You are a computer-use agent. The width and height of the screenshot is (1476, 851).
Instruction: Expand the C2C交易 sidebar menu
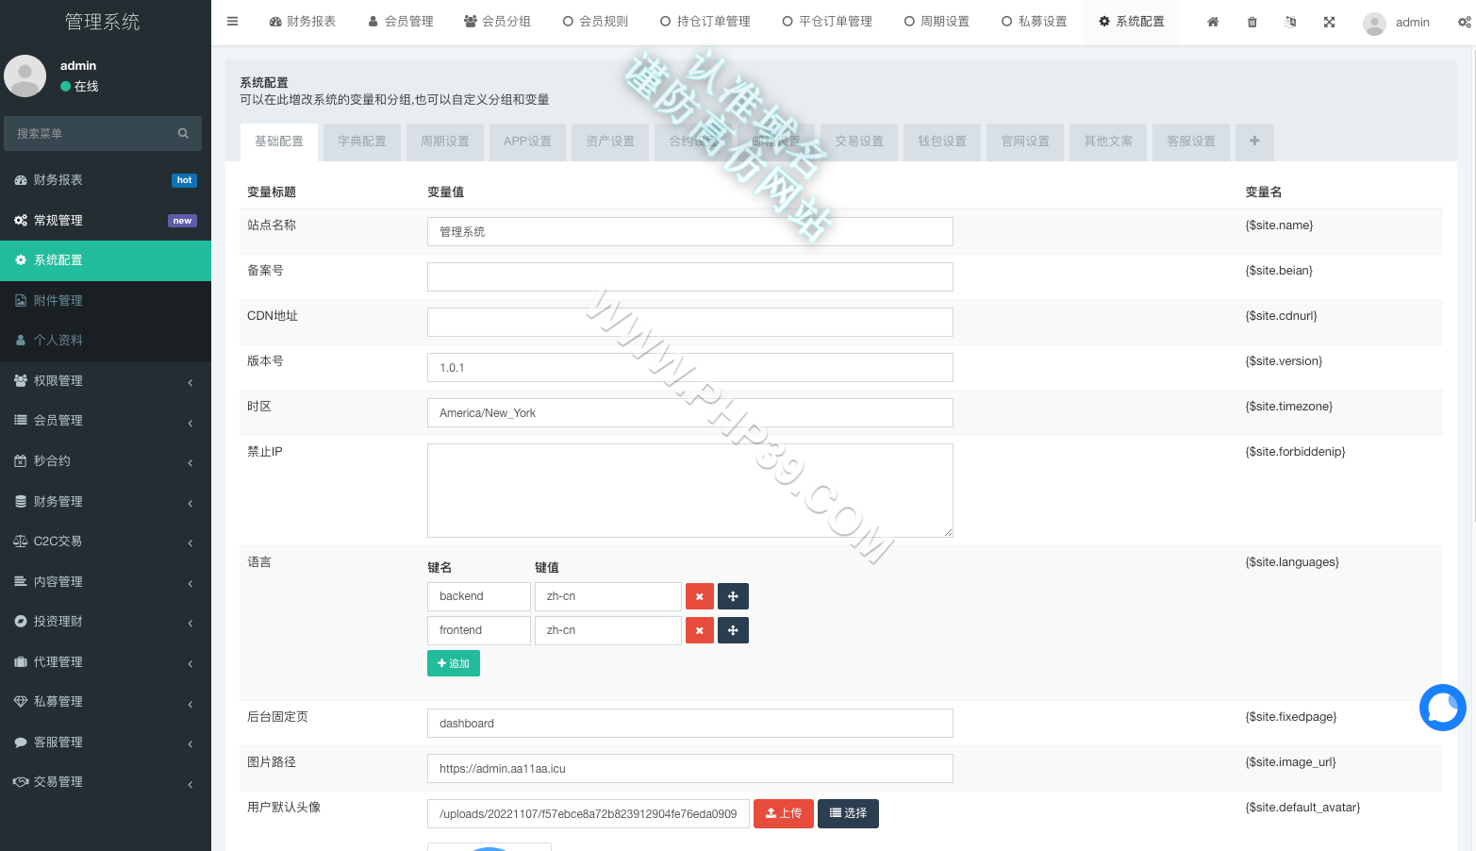106,542
